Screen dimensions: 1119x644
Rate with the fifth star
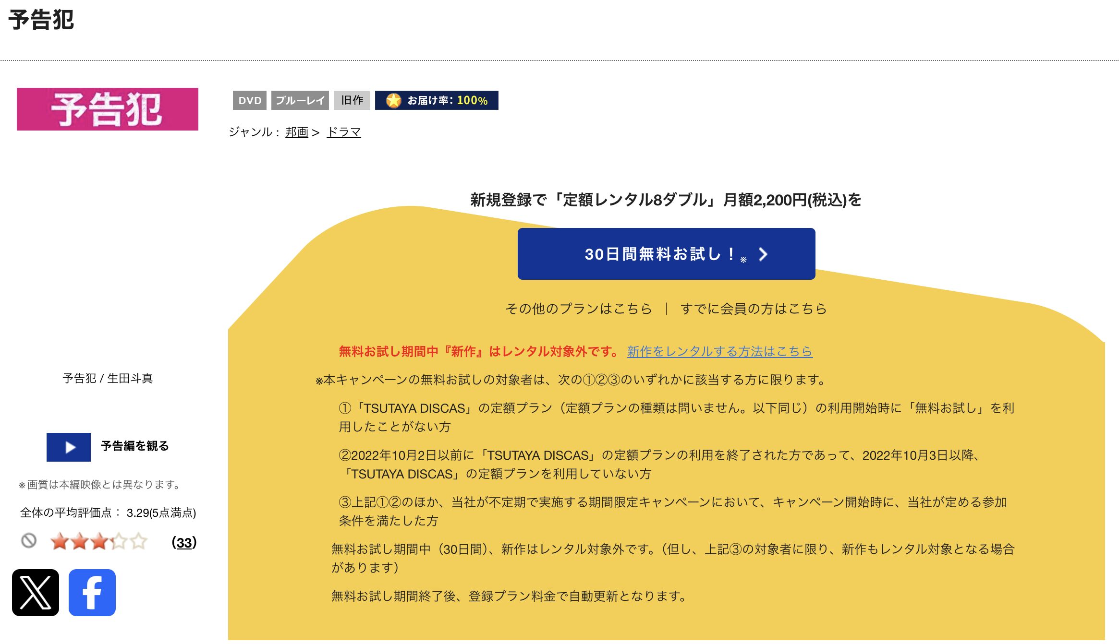(x=138, y=541)
